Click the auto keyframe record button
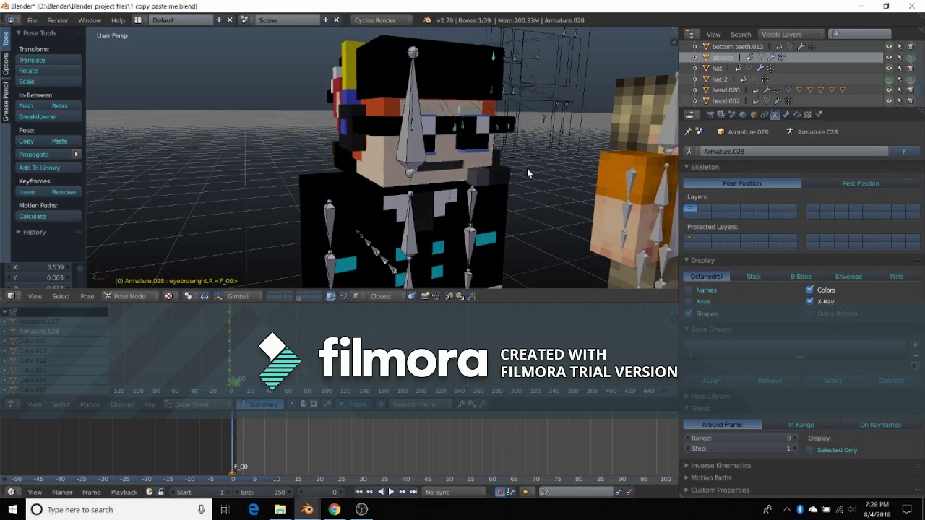Screen dimensions: 925x520 (x=499, y=492)
